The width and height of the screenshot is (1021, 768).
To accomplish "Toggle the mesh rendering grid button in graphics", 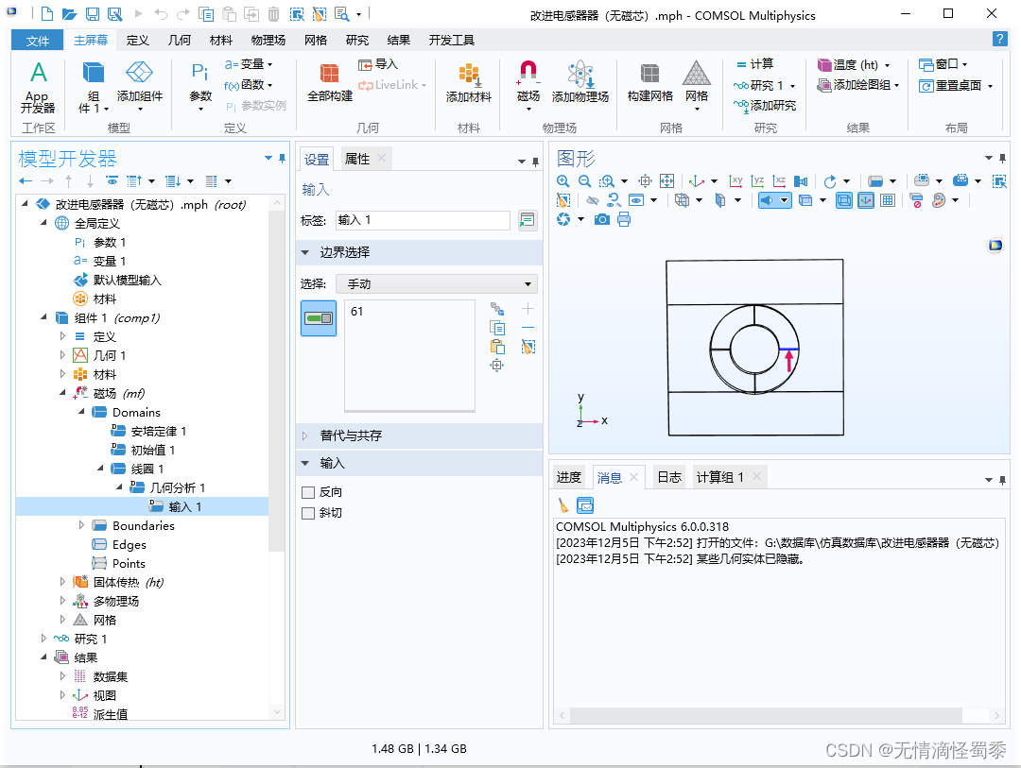I will pos(888,200).
